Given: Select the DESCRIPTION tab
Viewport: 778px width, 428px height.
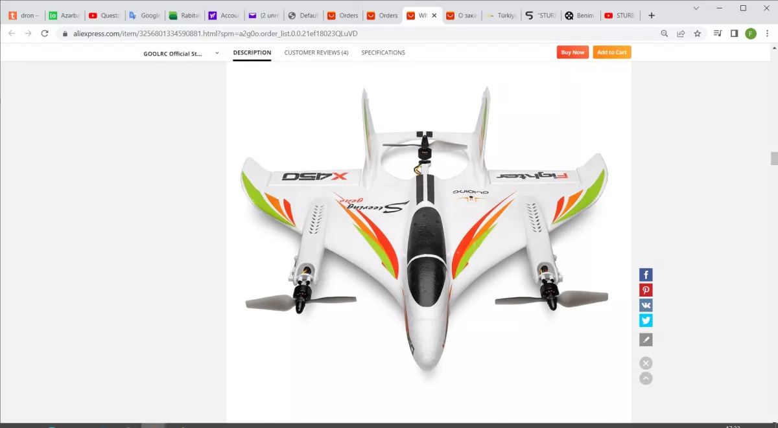Looking at the screenshot, I should [252, 52].
